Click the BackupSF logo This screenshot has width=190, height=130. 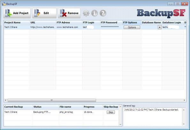(x=161, y=13)
